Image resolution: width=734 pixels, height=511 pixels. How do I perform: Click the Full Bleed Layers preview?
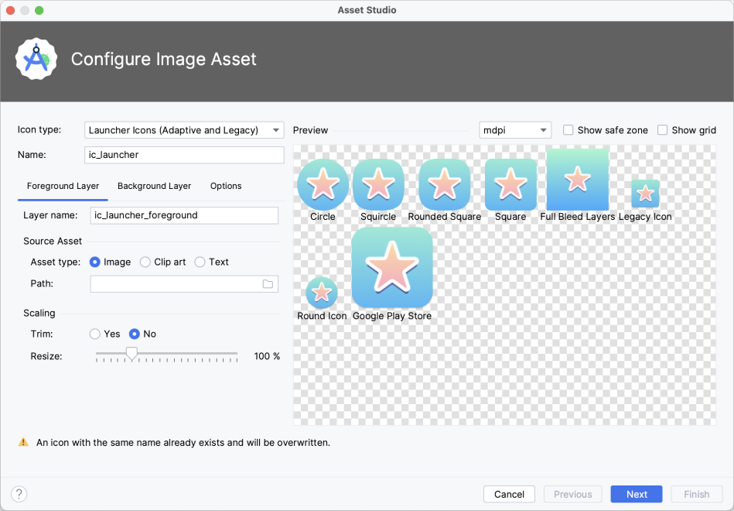(x=577, y=180)
